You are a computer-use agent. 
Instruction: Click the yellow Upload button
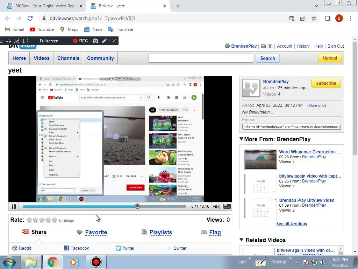[330, 58]
